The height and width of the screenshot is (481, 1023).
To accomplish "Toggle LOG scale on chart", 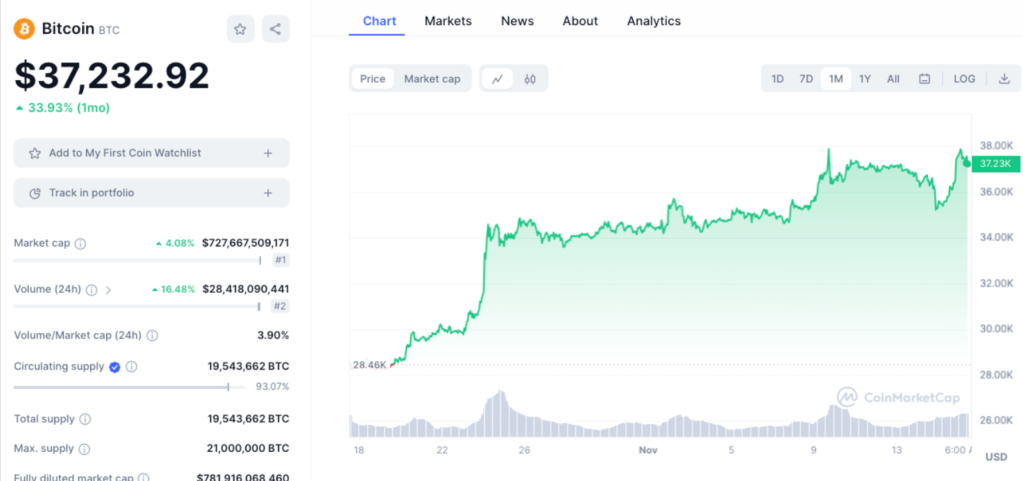I will pyautogui.click(x=964, y=79).
